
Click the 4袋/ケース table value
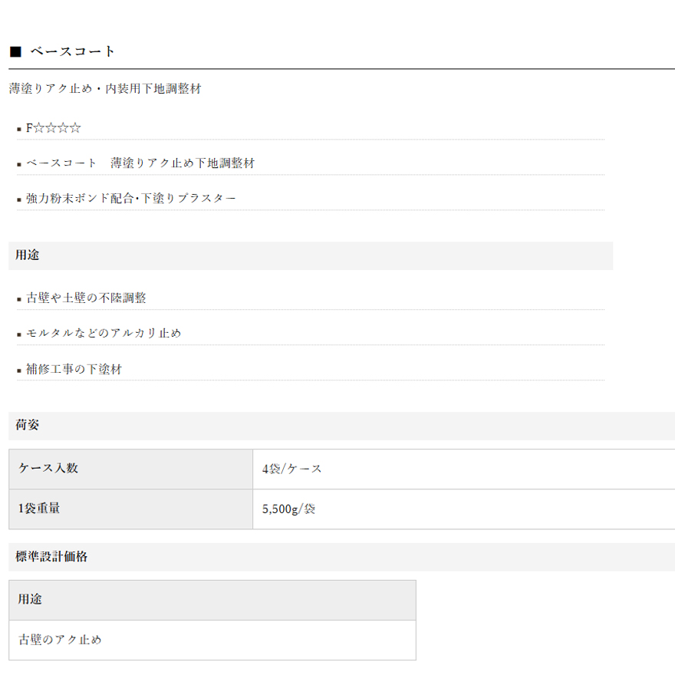coord(291,469)
